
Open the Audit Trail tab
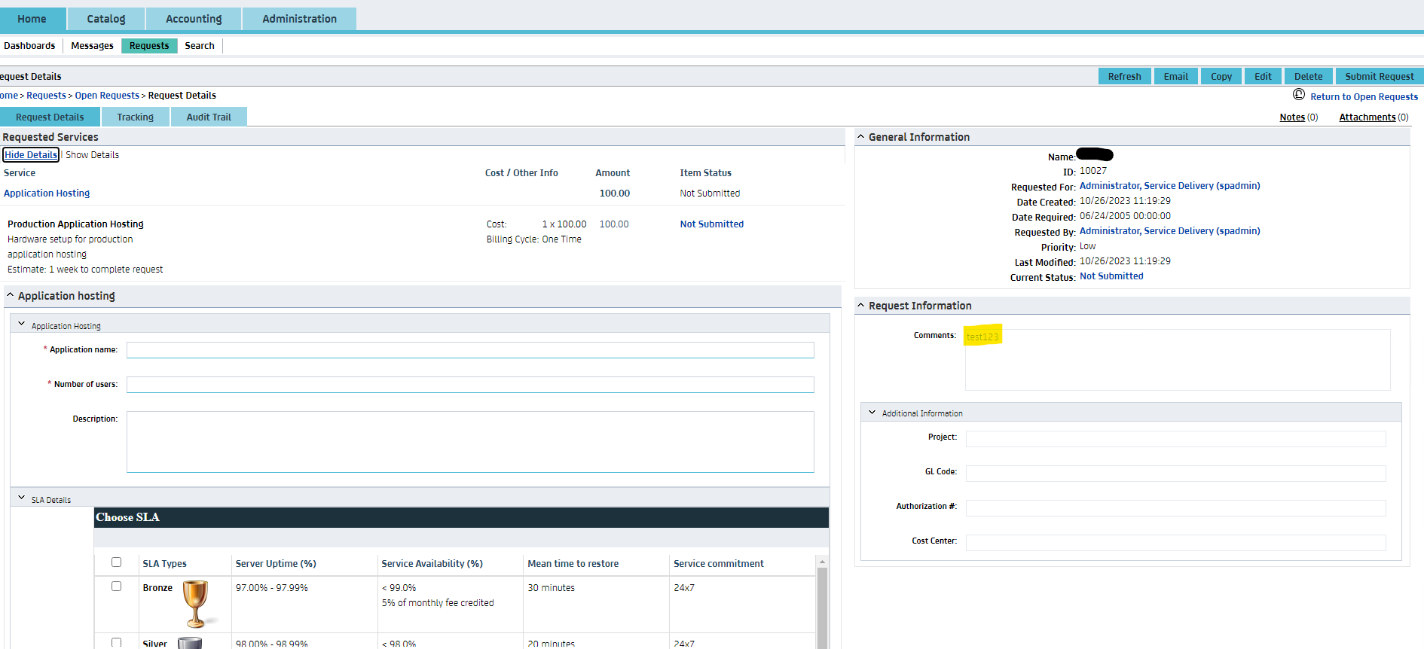click(x=209, y=117)
